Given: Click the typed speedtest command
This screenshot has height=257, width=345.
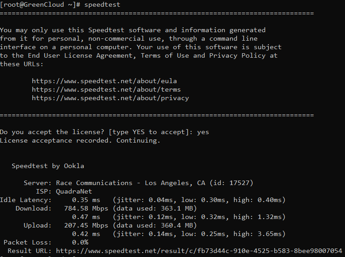Looking at the screenshot, I should click(x=102, y=4).
